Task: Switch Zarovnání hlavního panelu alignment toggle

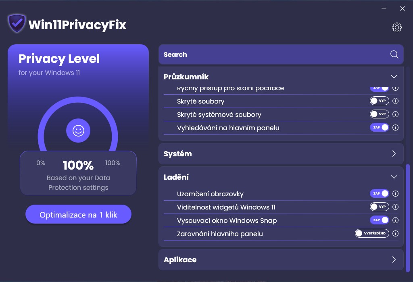Action: click(x=371, y=234)
